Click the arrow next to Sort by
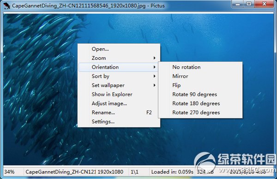 point(155,76)
